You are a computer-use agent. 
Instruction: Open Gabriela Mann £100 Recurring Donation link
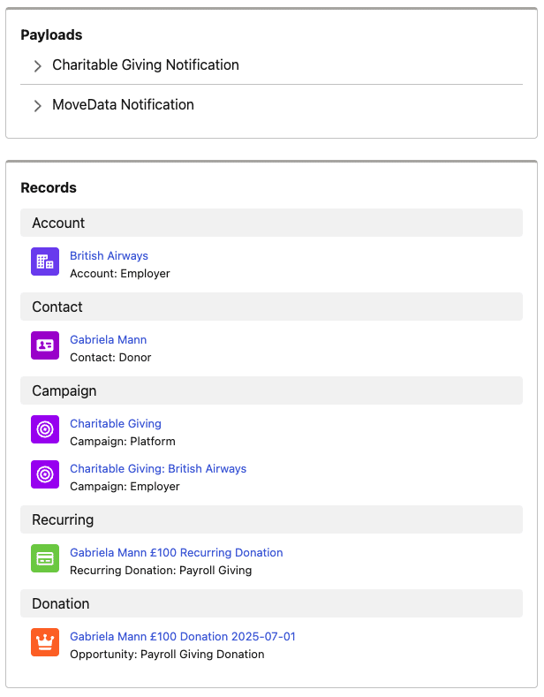[x=176, y=552]
